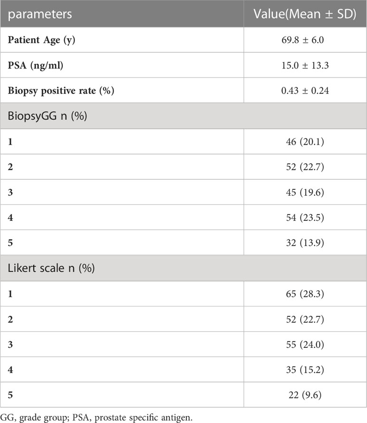Click the BiopsyGG n (%) section header
The height and width of the screenshot is (423, 367).
(x=48, y=116)
